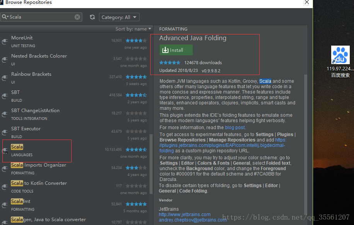Install the Advanced Java Folding plugin
The image size is (354, 225).
point(176,50)
